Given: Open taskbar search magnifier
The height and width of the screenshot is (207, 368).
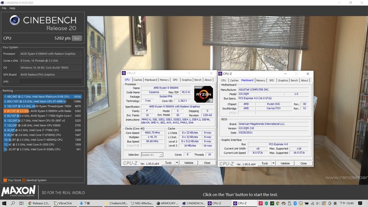Looking at the screenshot, I should 13,203.
